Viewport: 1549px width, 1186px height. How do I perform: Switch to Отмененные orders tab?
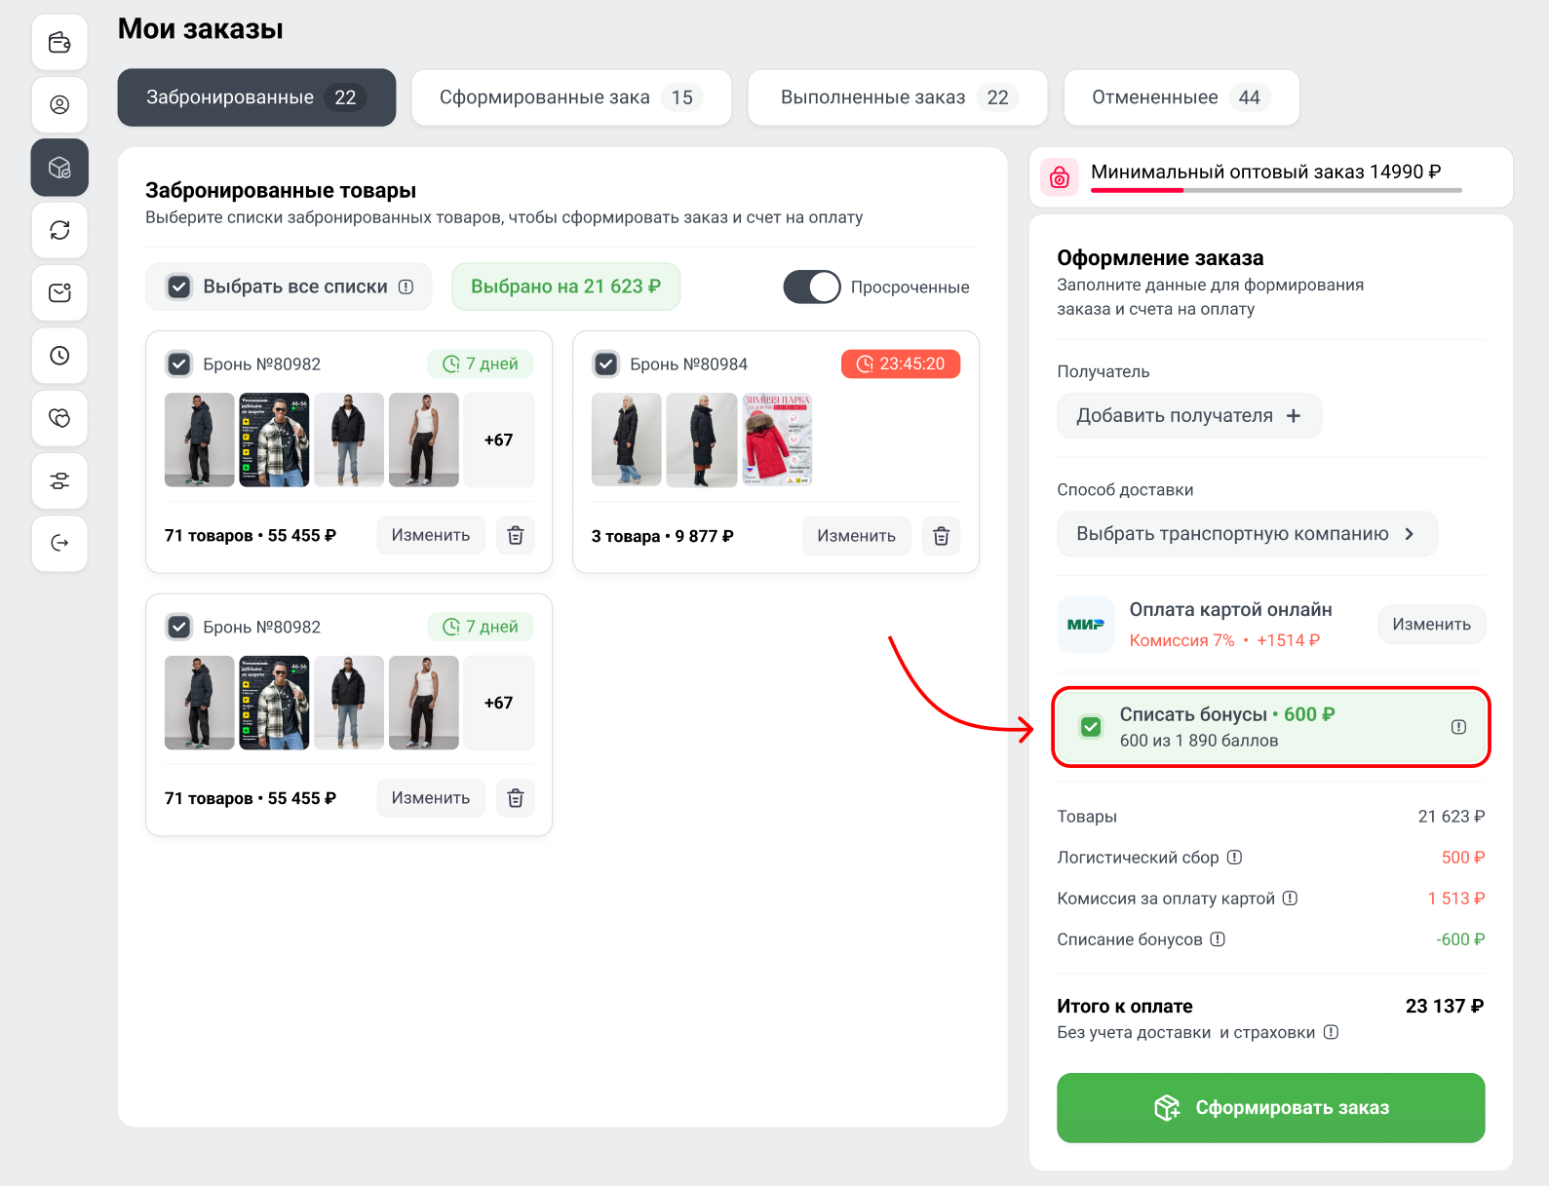coord(1181,97)
